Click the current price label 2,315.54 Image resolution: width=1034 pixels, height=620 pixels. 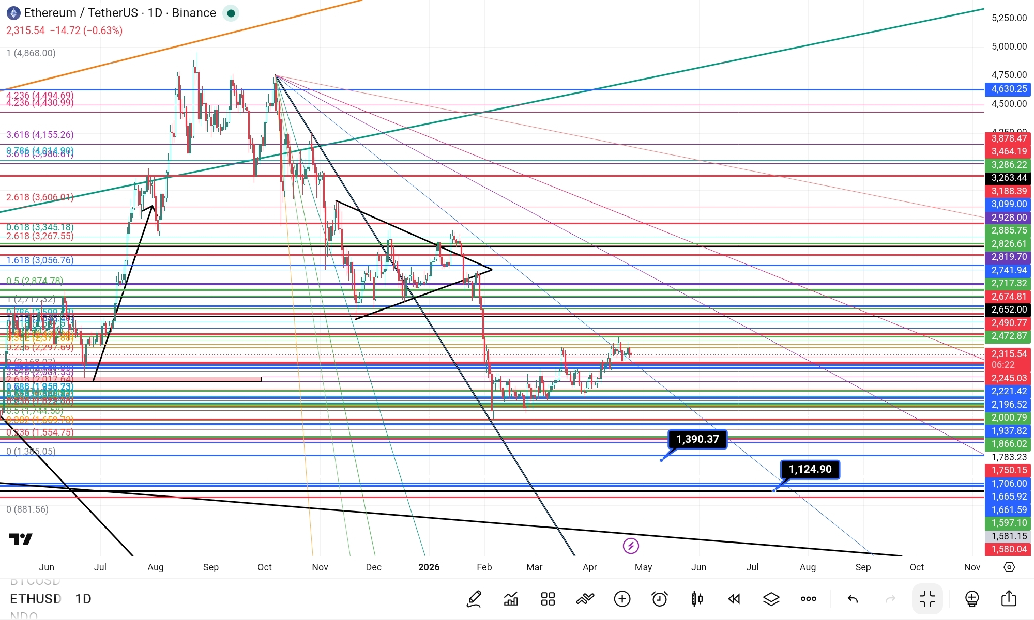tap(1009, 354)
